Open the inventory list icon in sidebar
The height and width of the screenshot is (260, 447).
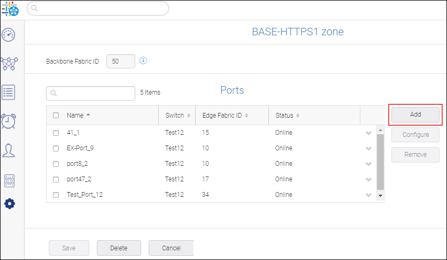click(9, 92)
